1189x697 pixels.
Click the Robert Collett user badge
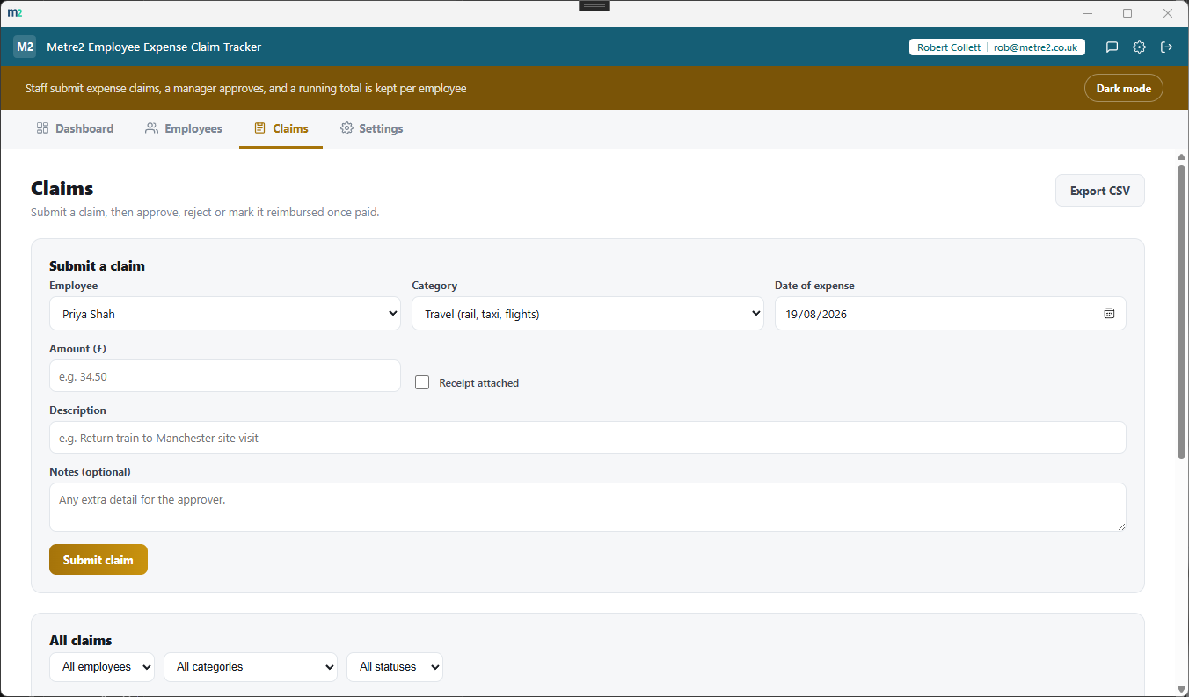point(996,47)
